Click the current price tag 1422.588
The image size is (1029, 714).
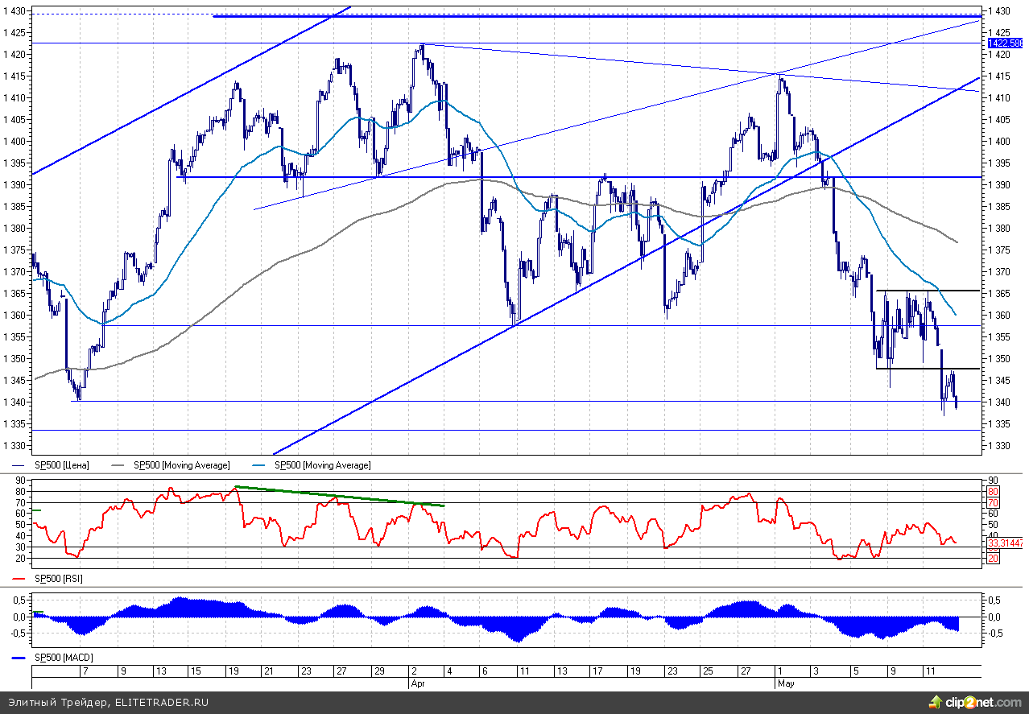coord(1005,43)
